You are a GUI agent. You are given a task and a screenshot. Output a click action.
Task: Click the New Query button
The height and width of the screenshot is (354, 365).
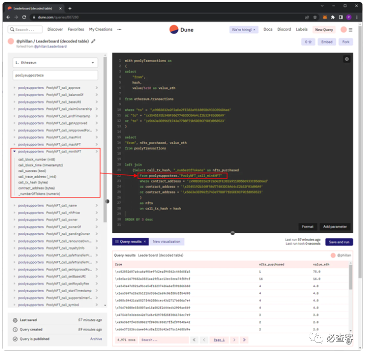(x=324, y=29)
